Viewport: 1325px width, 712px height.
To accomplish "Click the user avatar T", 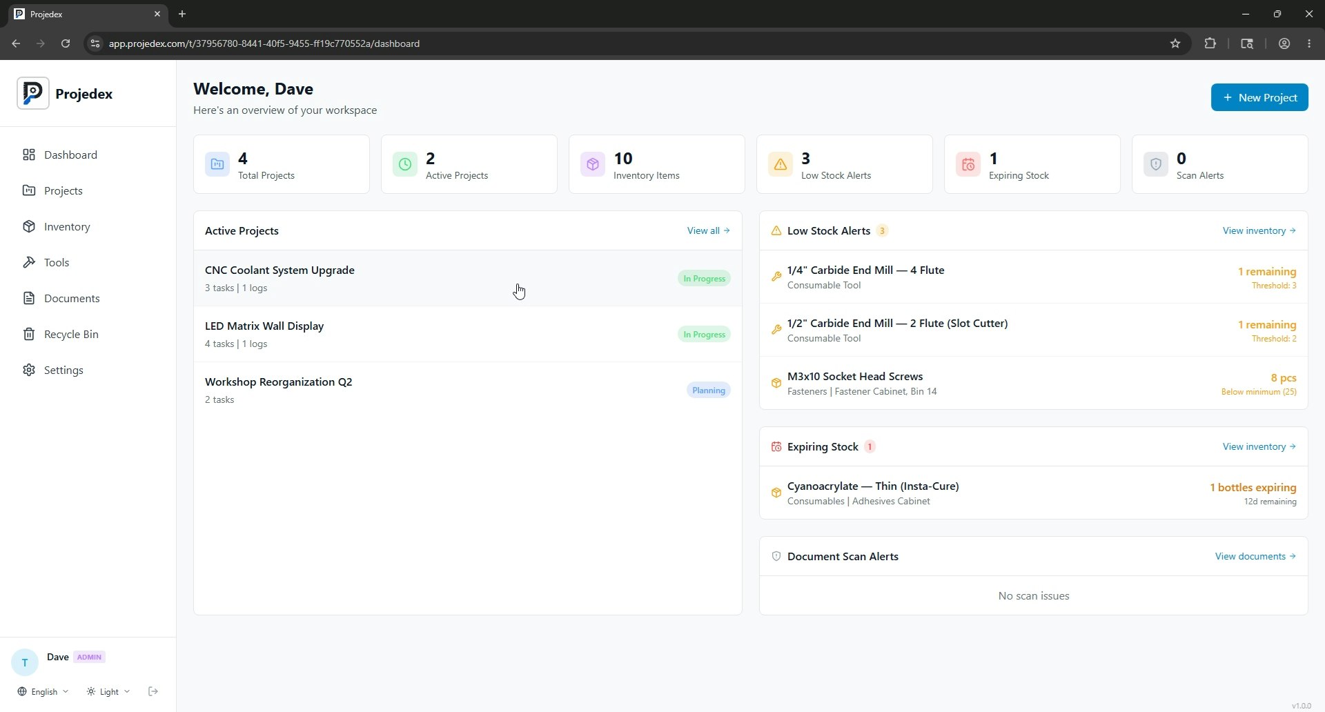I will click(25, 662).
